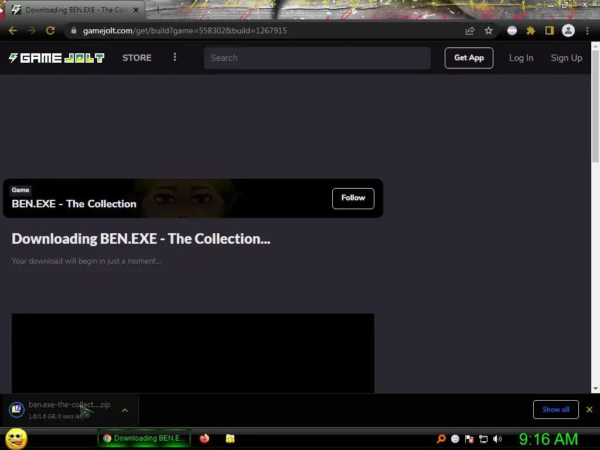The width and height of the screenshot is (600, 450).
Task: Close the downloads bar
Action: [589, 410]
